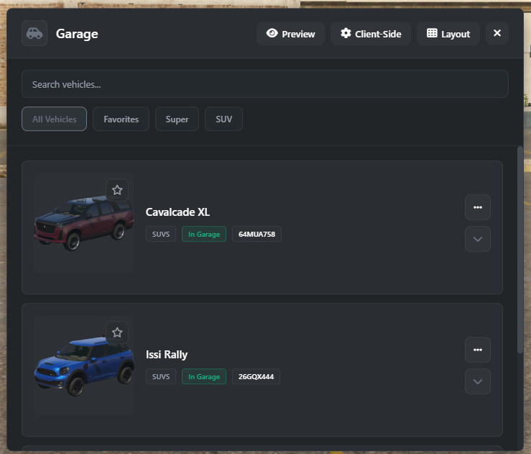The height and width of the screenshot is (454, 531).
Task: Expand the Cavalcade XL details chevron
Action: pos(478,239)
